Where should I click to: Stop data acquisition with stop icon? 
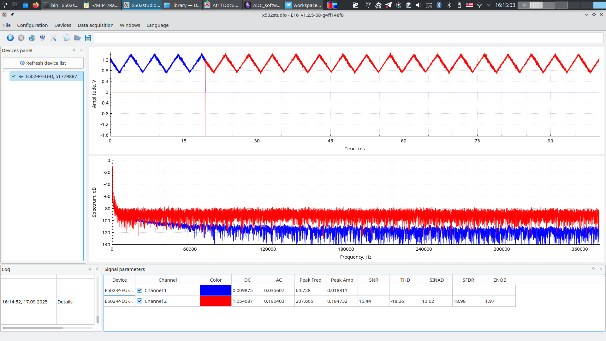[21, 38]
